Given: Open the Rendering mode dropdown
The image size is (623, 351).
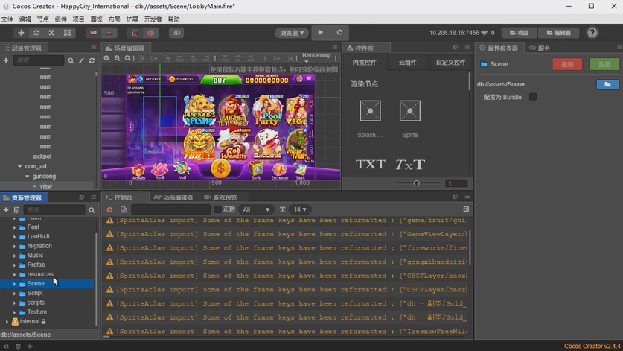Looking at the screenshot, I should (316, 57).
